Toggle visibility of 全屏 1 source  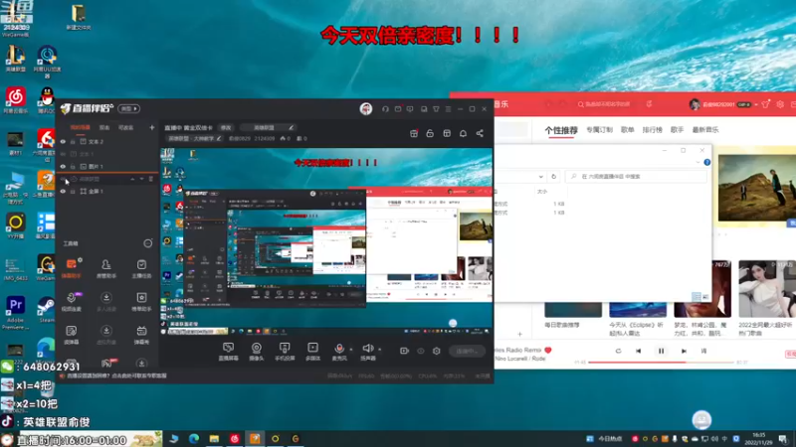[x=63, y=191]
